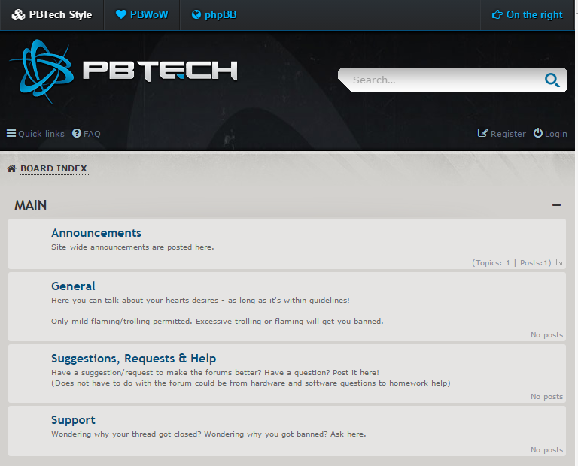Viewport: 578px width, 466px height.
Task: Select the On the right menu item
Action: [527, 15]
